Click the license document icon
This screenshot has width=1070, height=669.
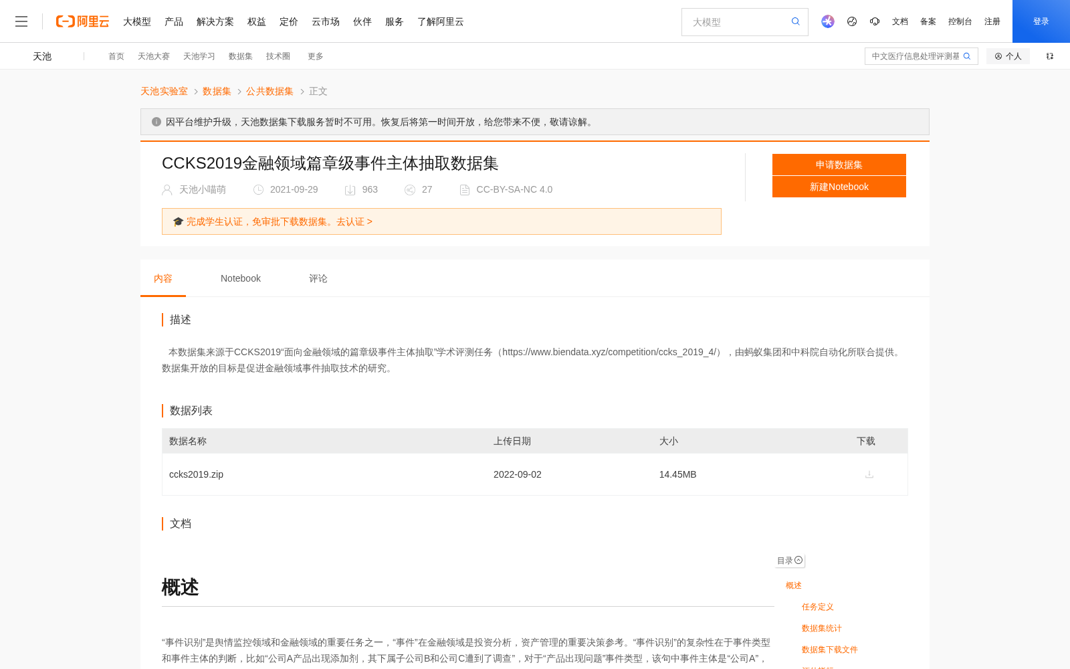coord(465,190)
